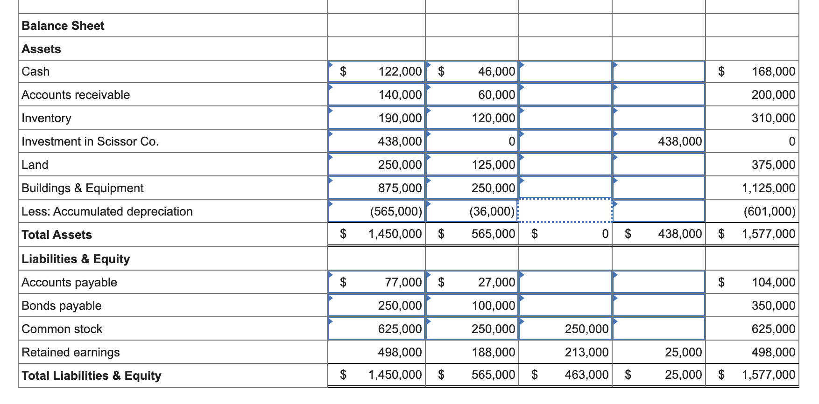Click Inventory 120,000 cell
Viewport: 819px width, 404px height.
[472, 118]
